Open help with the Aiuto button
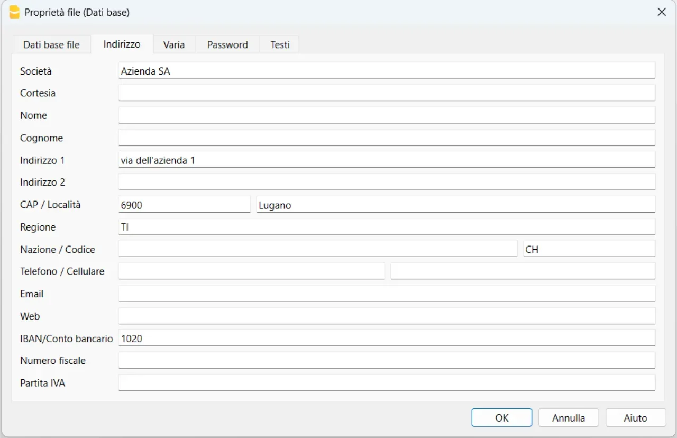The width and height of the screenshot is (677, 438). tap(635, 418)
